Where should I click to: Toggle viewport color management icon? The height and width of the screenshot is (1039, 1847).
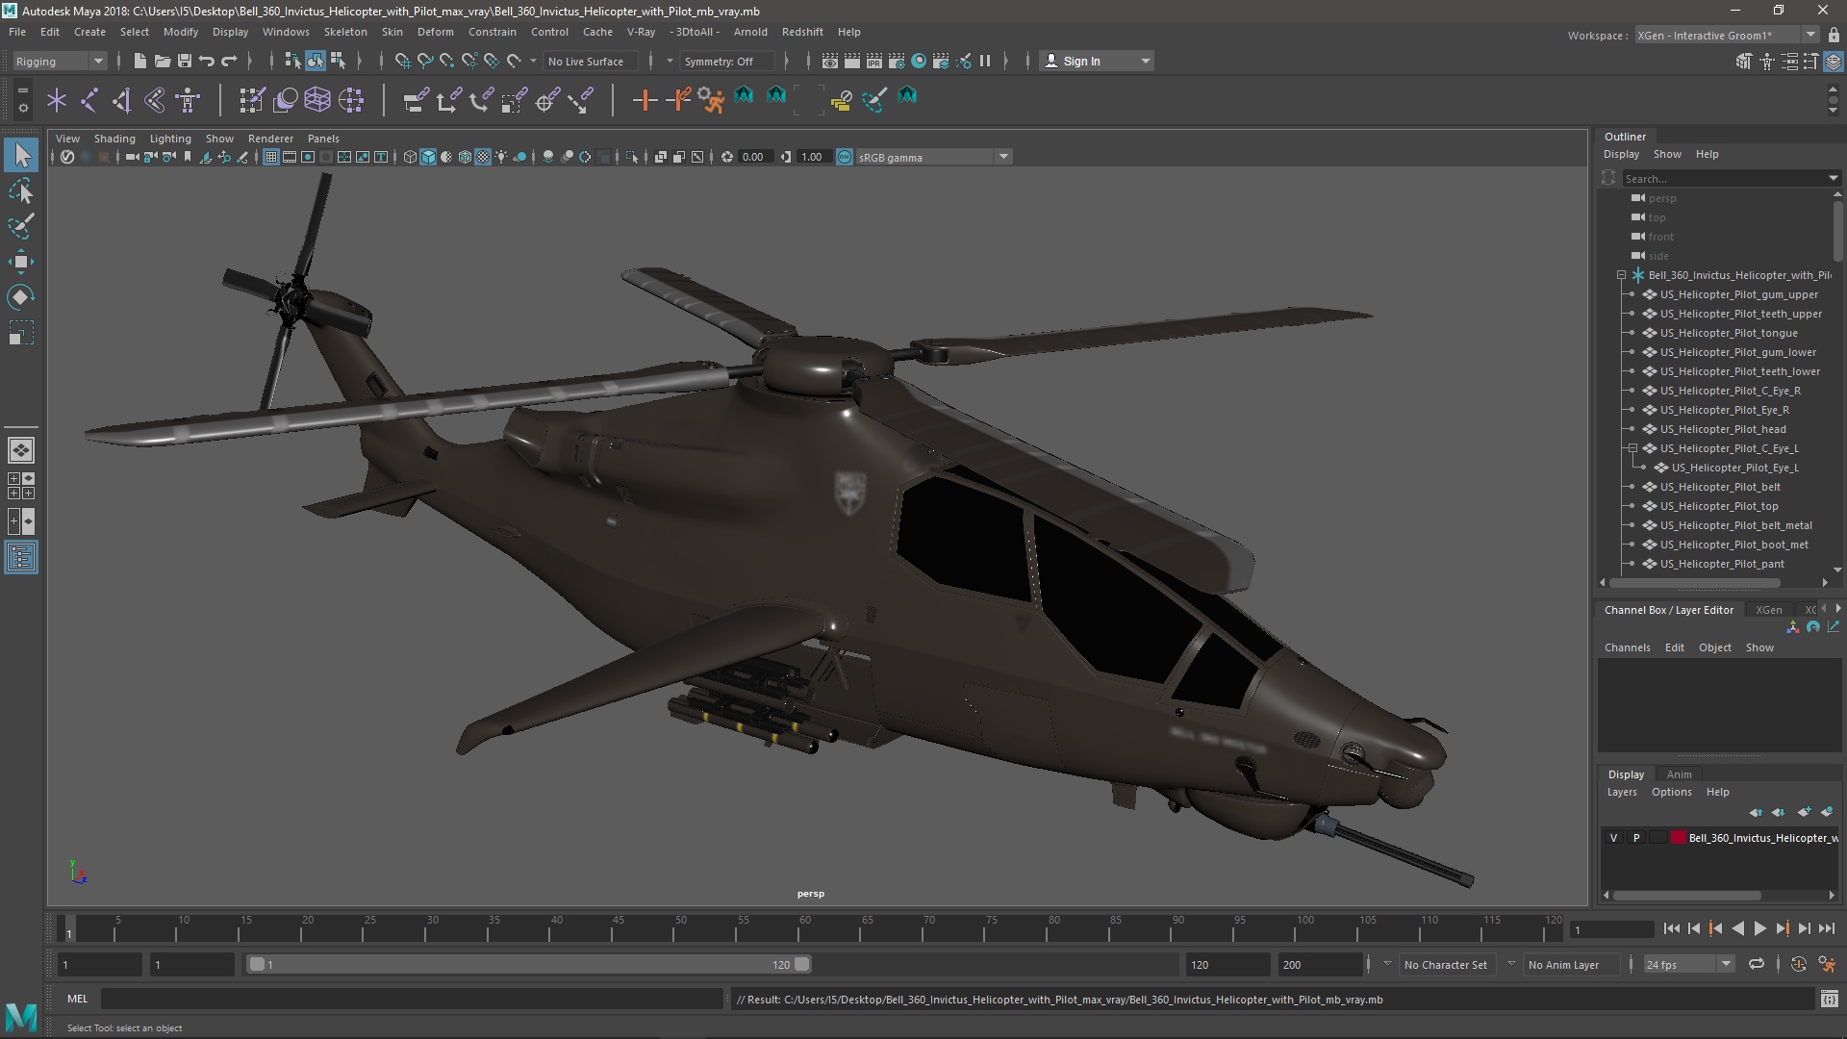pyautogui.click(x=844, y=157)
